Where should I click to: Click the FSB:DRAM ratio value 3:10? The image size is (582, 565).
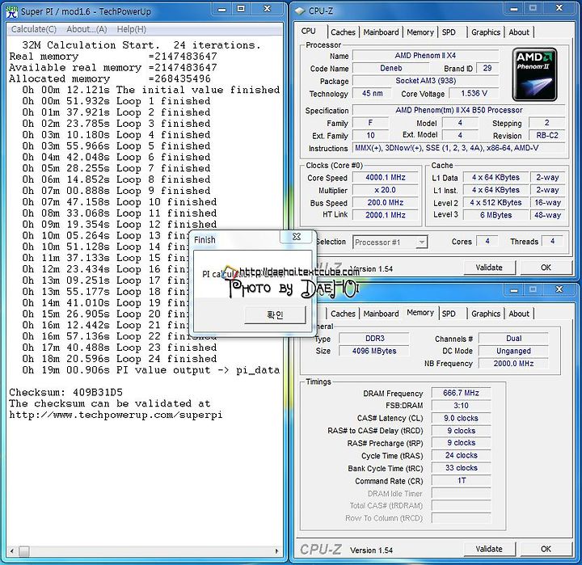click(461, 406)
